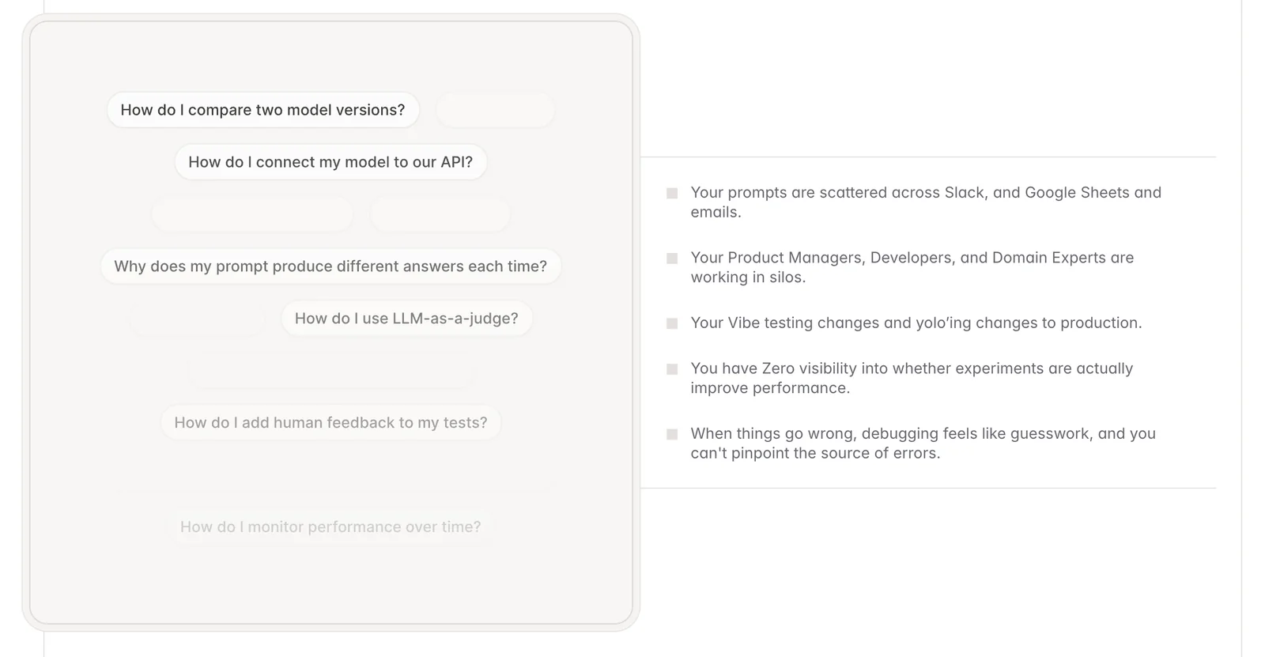Click the "How do I compare two model versions?" chip
The width and height of the screenshot is (1265, 657).
click(262, 110)
